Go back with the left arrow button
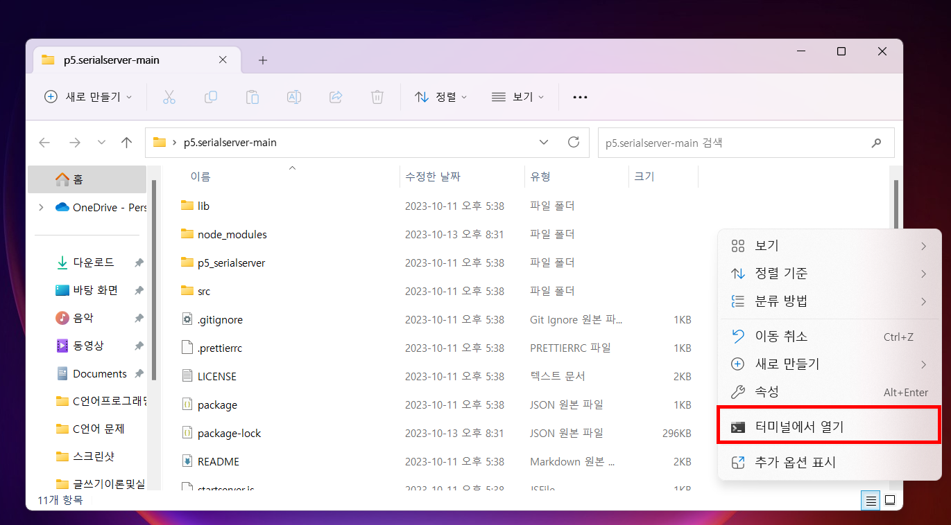Viewport: 951px width, 525px height. tap(45, 143)
